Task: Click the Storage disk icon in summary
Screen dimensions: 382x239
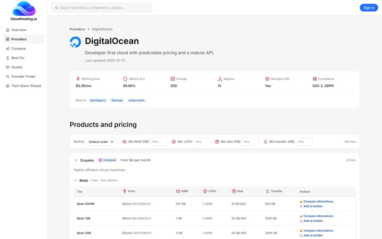Action: pos(173,79)
